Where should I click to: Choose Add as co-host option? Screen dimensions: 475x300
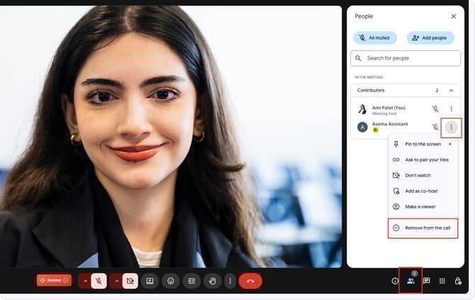click(x=423, y=191)
